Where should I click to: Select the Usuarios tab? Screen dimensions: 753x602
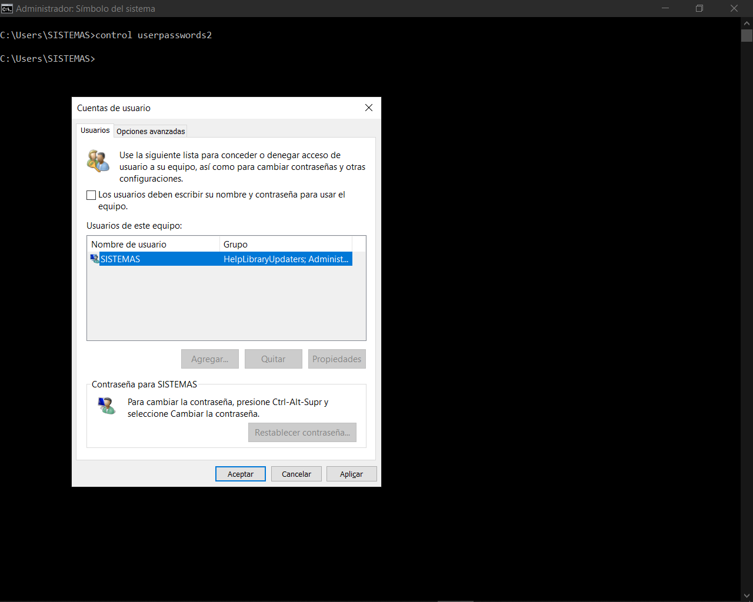[x=95, y=131]
